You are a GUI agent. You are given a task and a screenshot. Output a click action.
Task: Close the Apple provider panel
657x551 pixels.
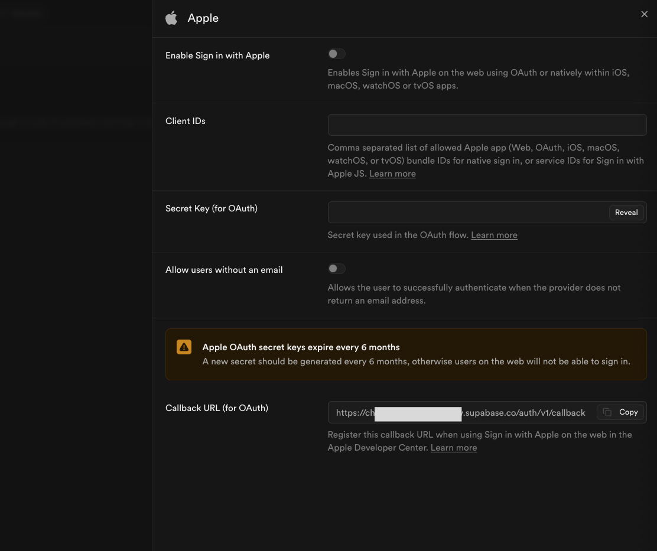(x=644, y=14)
